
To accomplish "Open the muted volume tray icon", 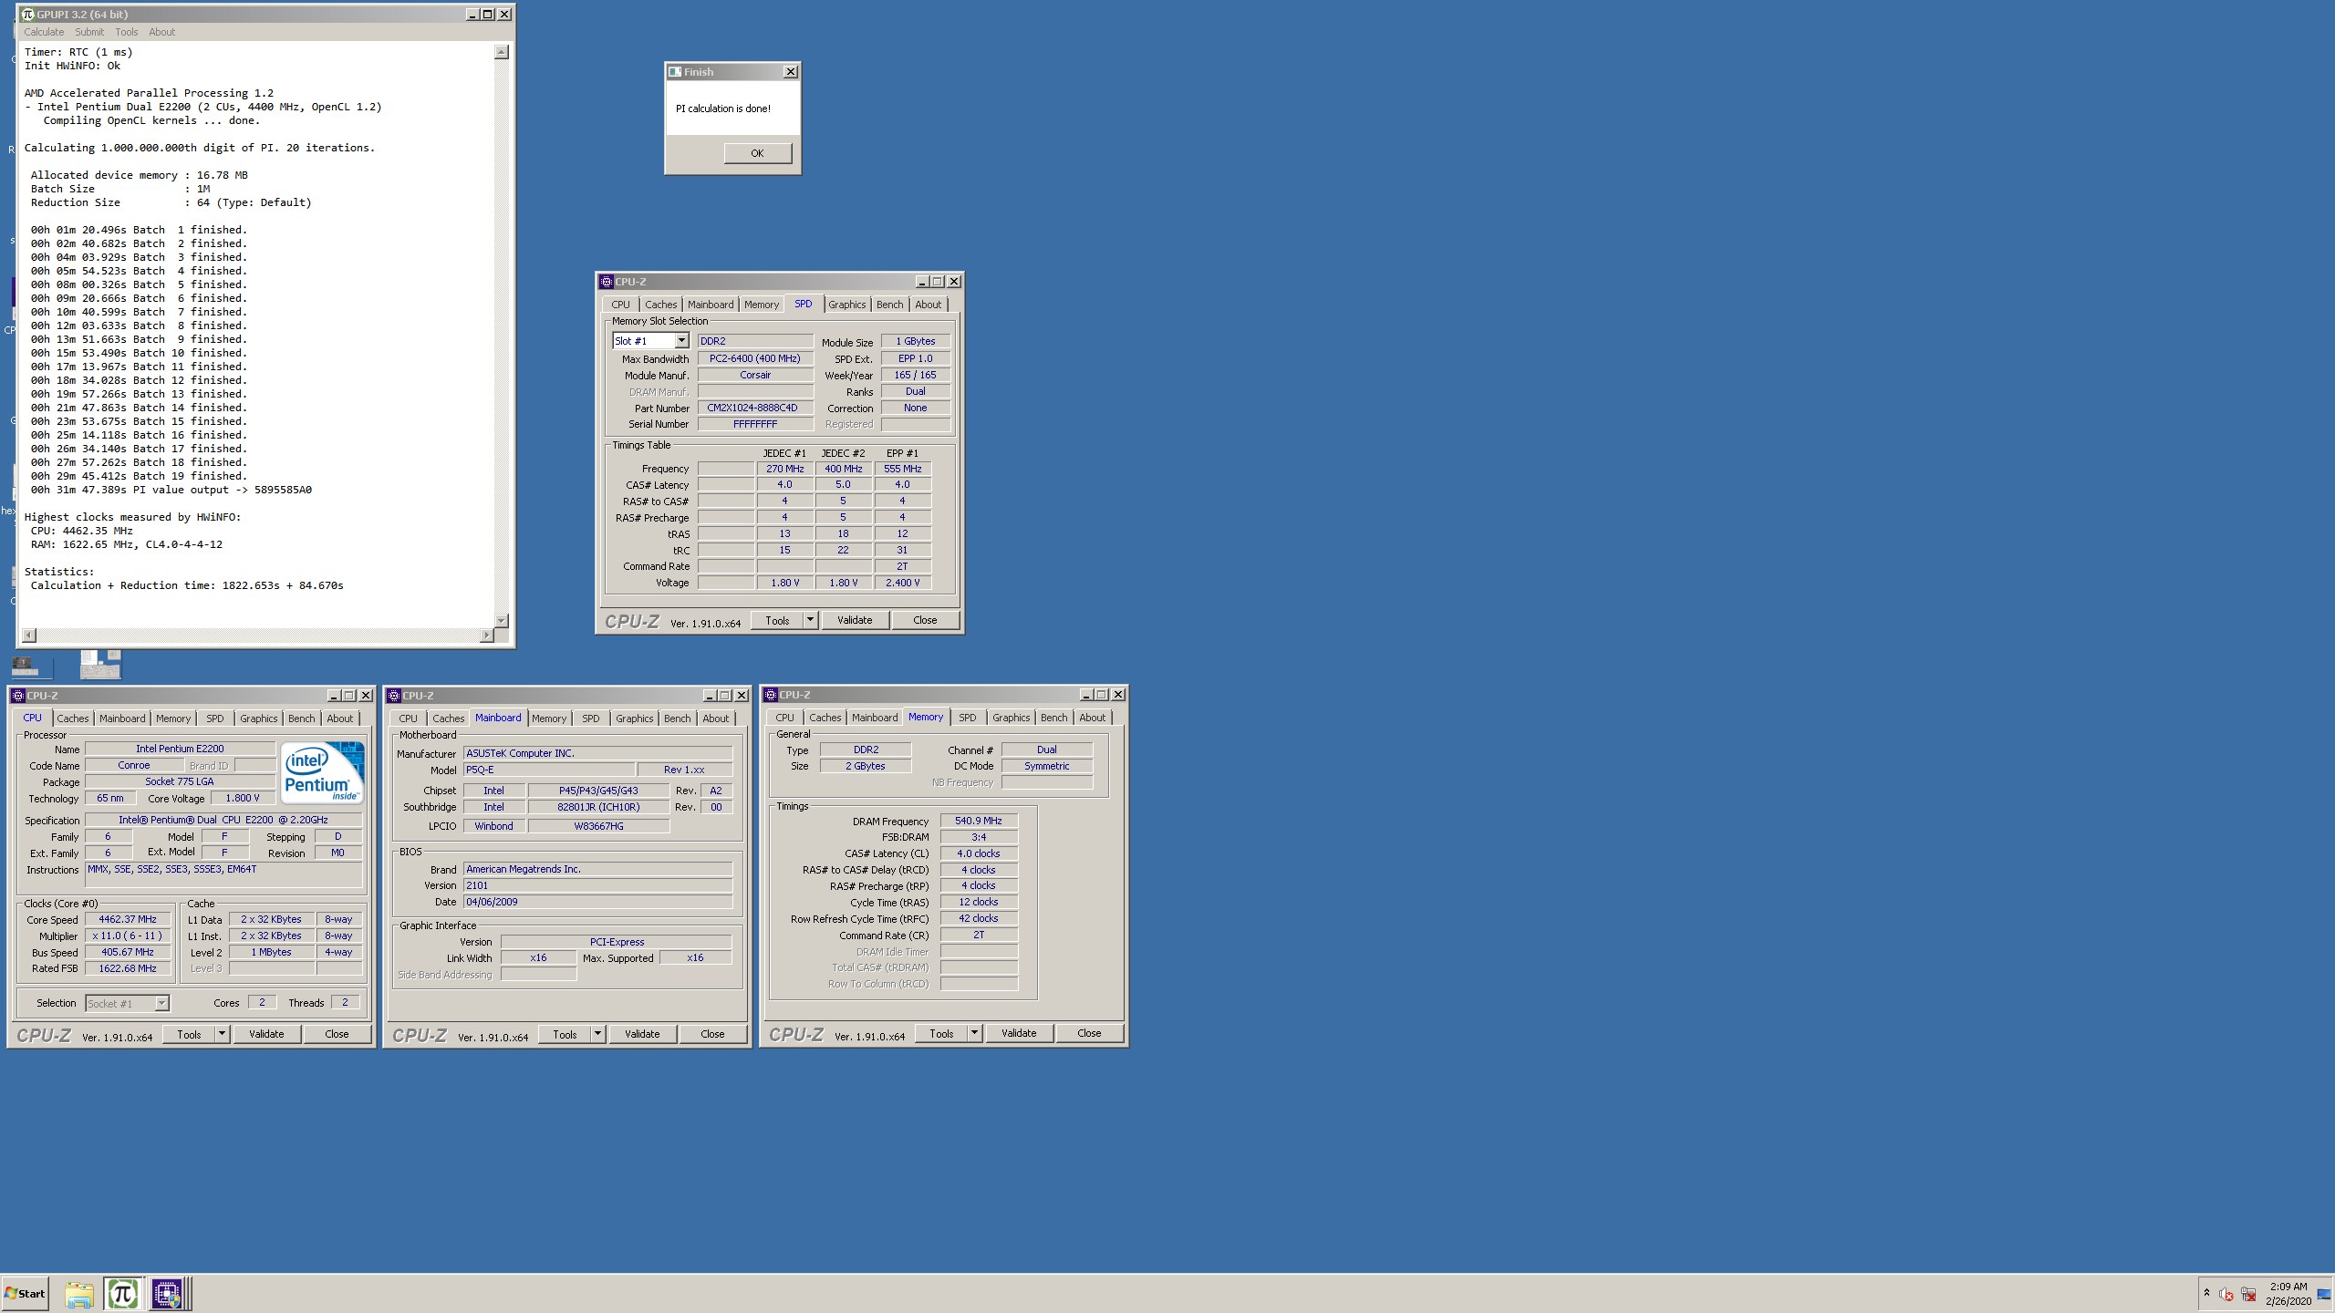I will (x=2226, y=1294).
